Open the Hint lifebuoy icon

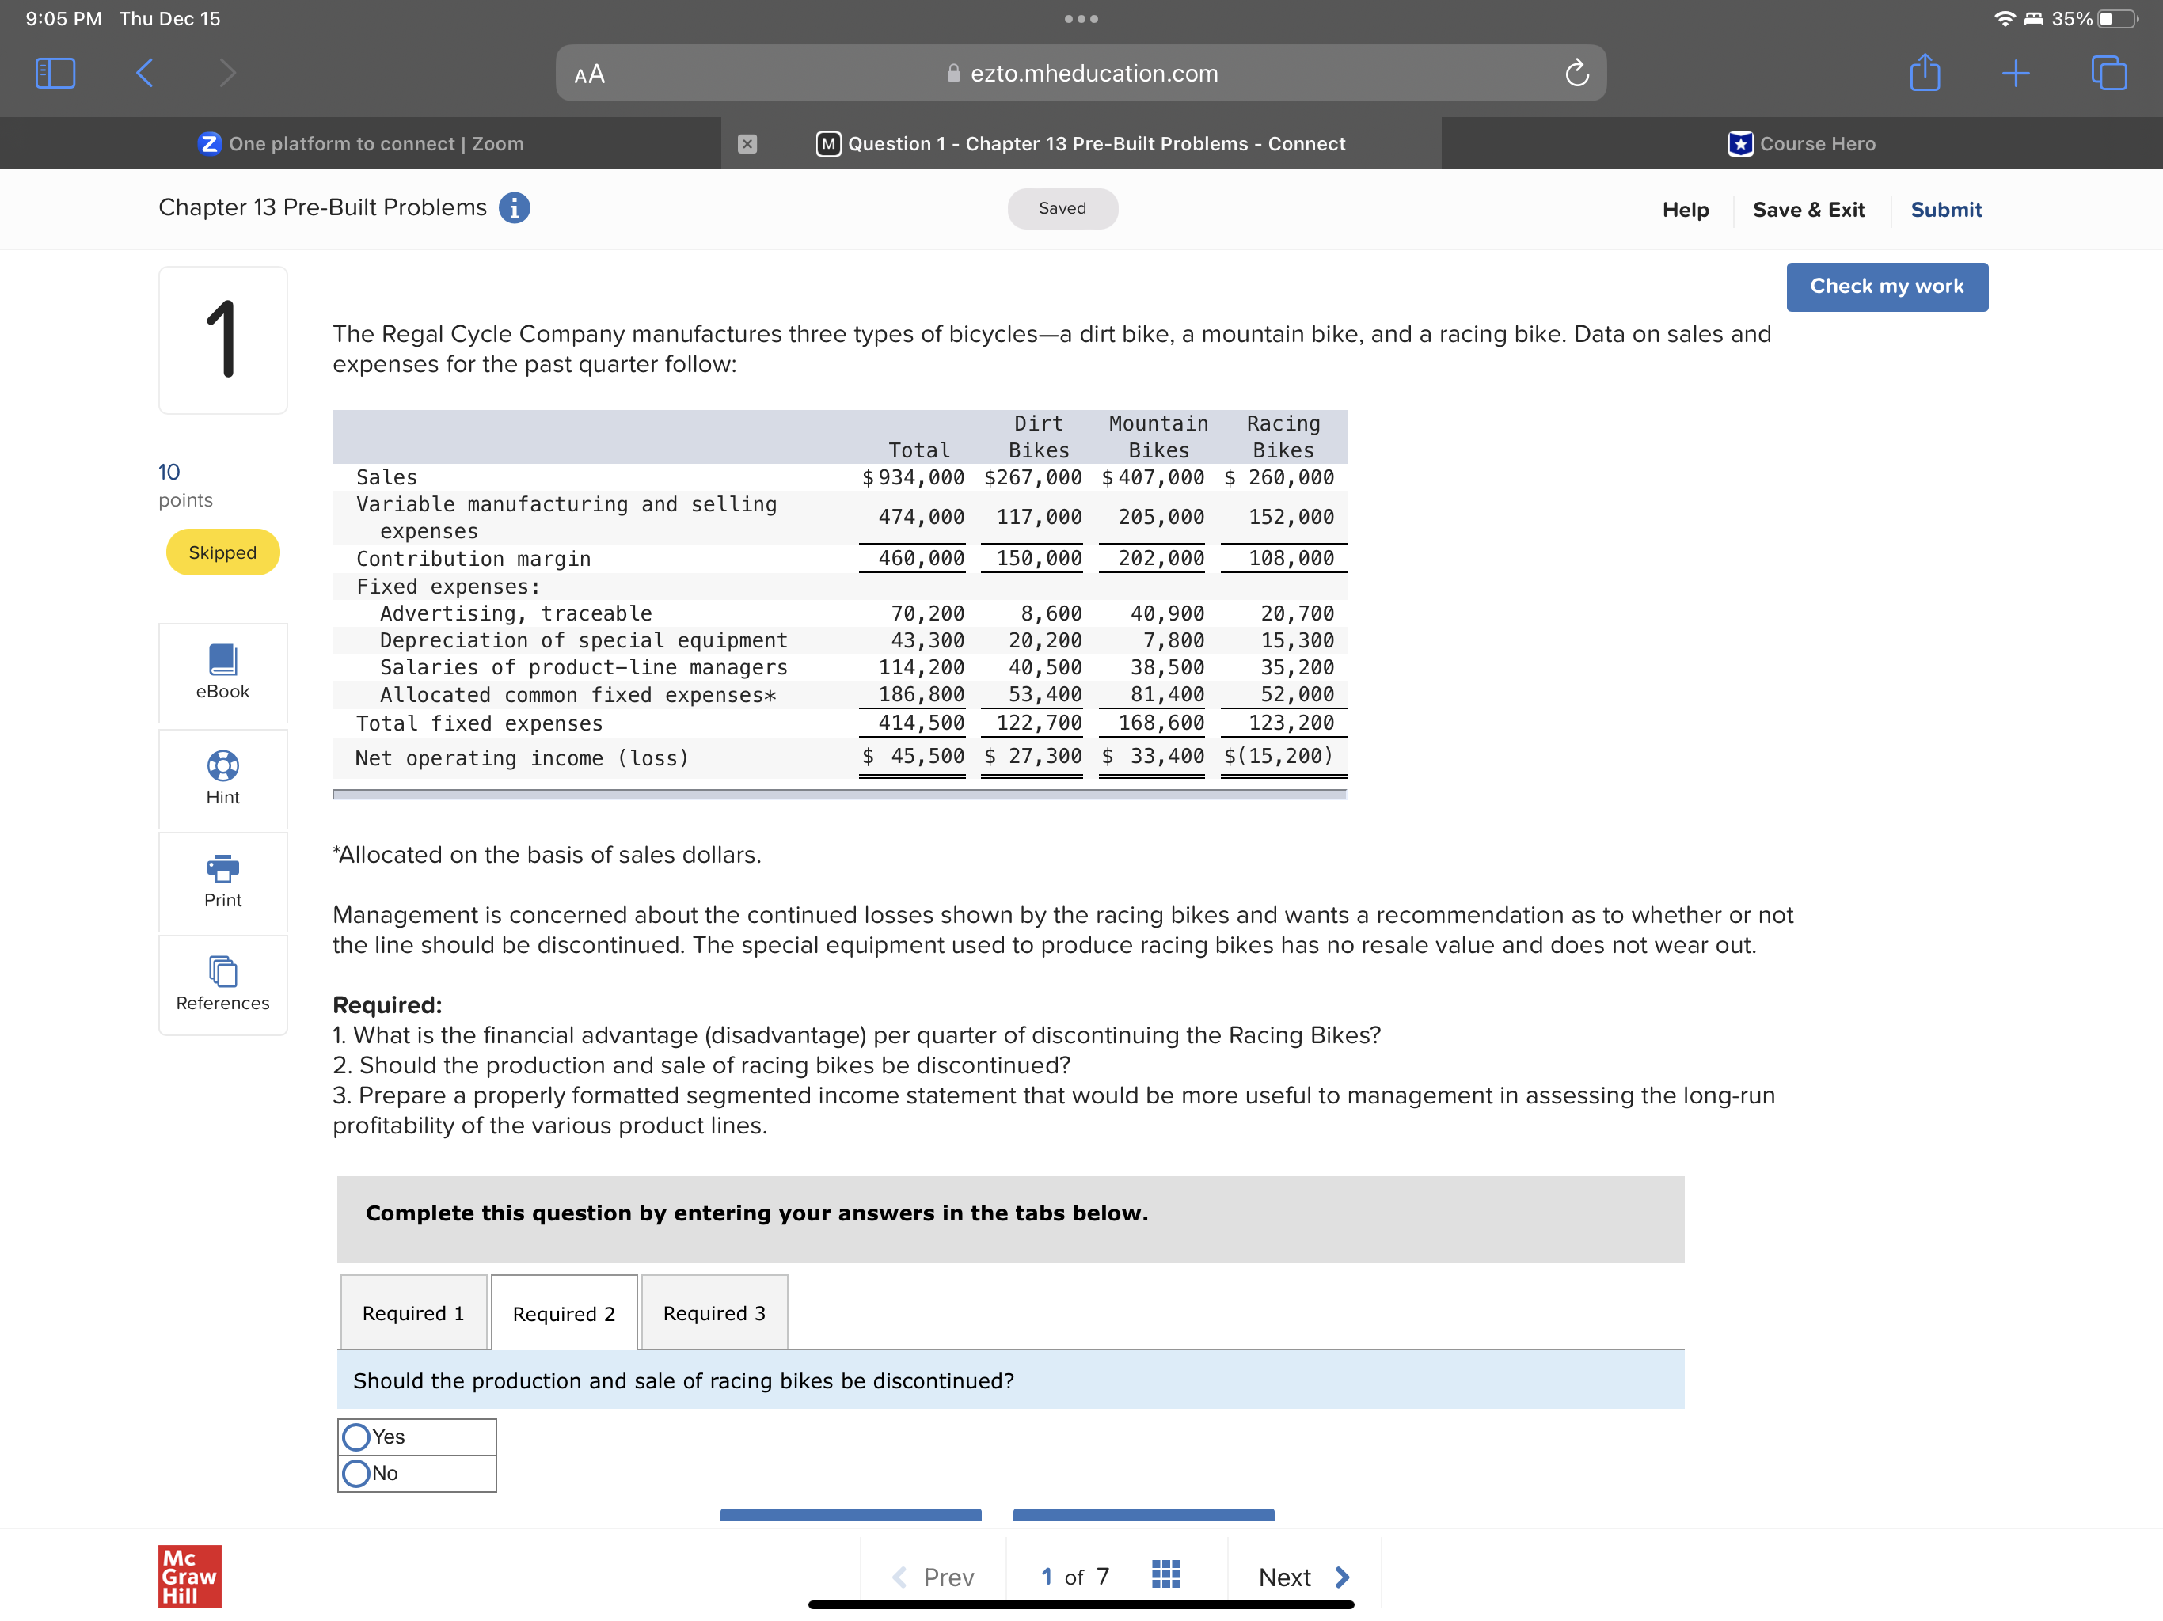[x=222, y=765]
